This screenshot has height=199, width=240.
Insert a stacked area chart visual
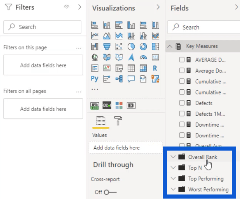tap(119, 36)
